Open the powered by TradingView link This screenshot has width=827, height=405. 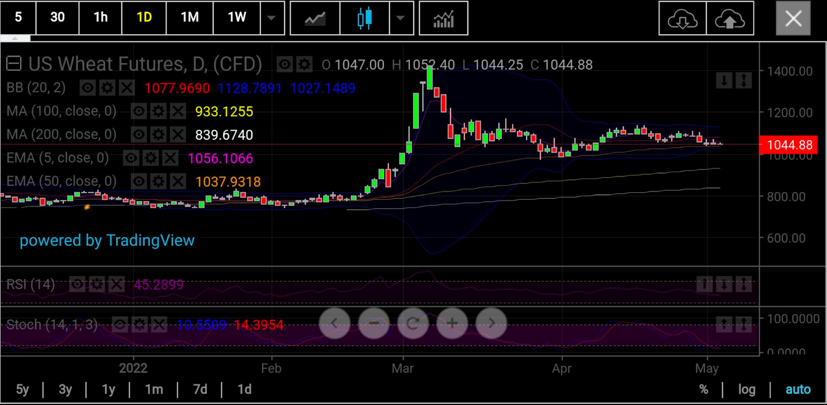(x=107, y=240)
